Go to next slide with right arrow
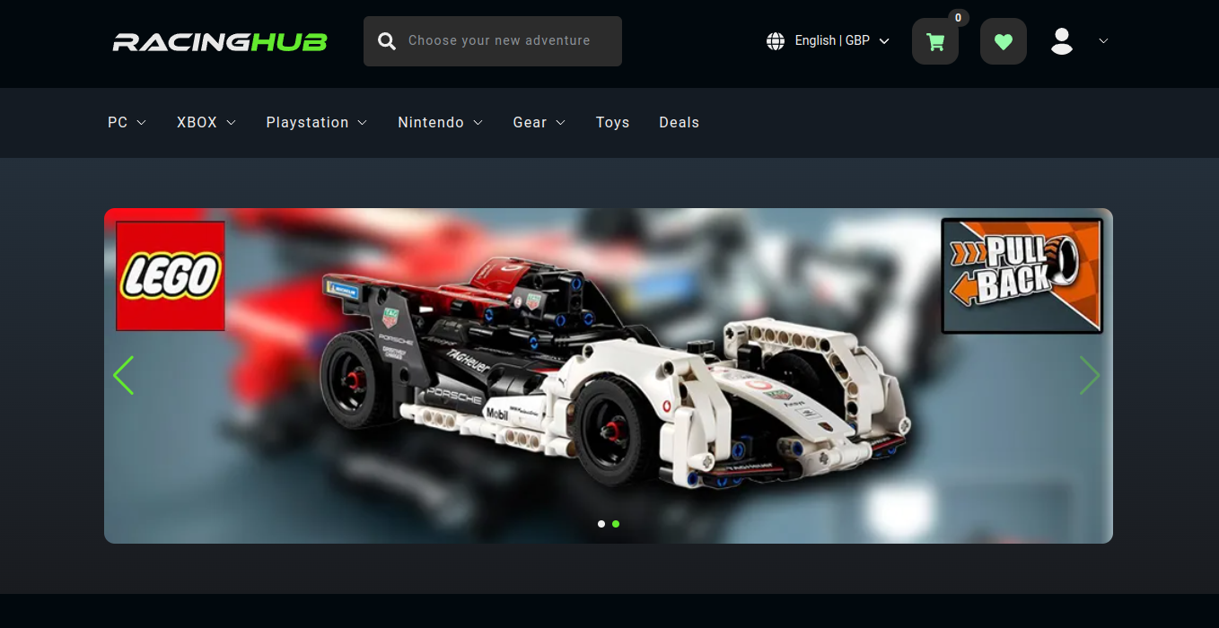This screenshot has width=1219, height=628. tap(1090, 376)
